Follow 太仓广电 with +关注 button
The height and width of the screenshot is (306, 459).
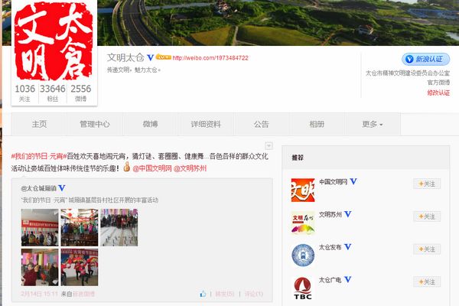point(427,282)
